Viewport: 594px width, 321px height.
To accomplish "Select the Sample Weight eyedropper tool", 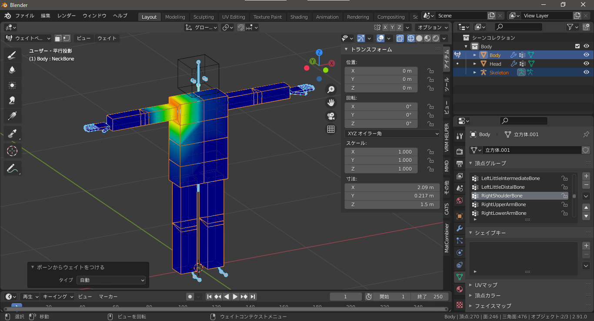I will coord(12,134).
